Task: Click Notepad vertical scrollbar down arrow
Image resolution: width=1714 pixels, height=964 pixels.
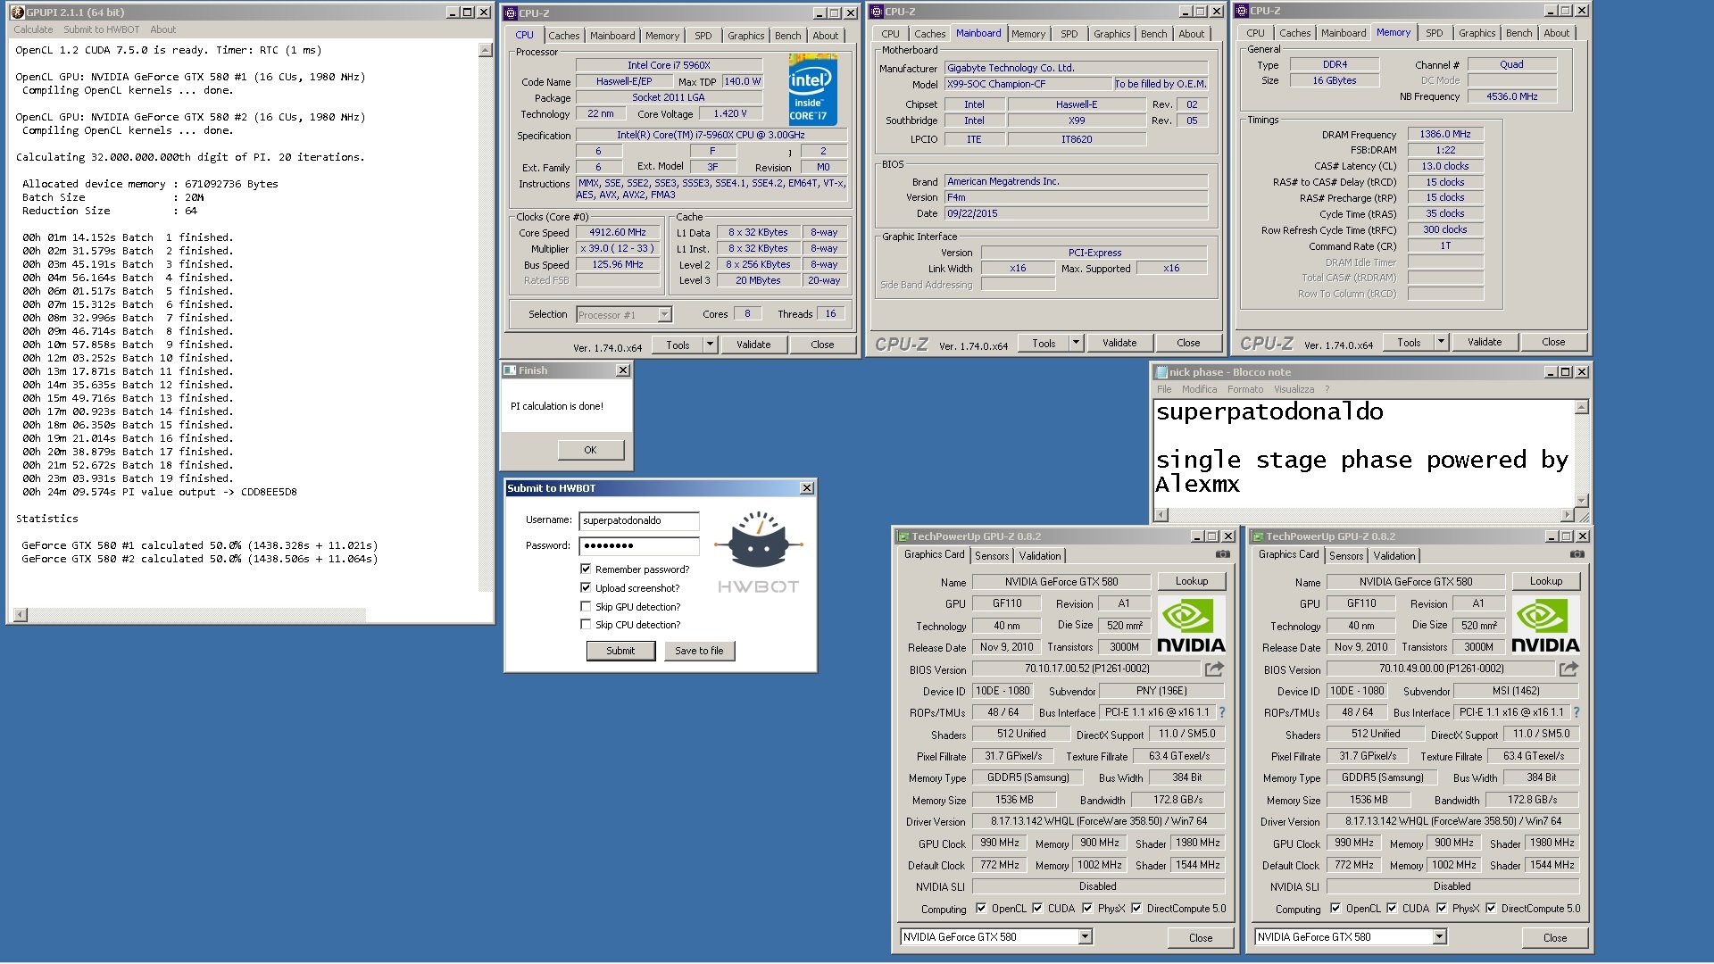Action: coord(1582,501)
